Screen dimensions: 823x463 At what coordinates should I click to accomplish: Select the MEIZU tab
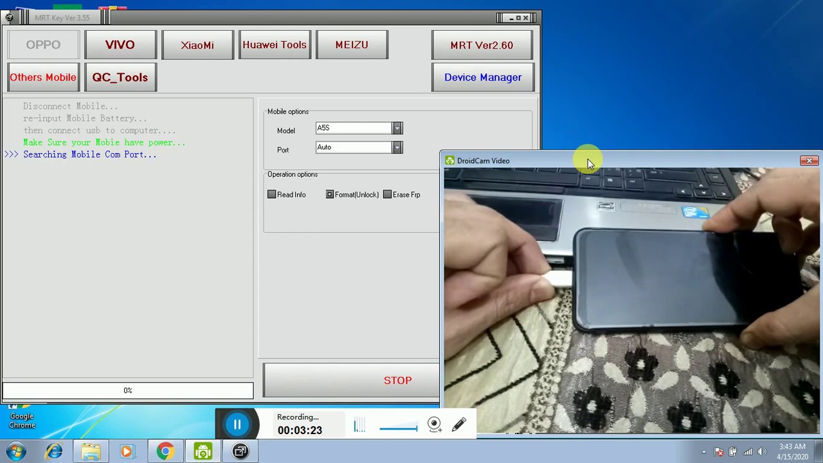pos(352,45)
